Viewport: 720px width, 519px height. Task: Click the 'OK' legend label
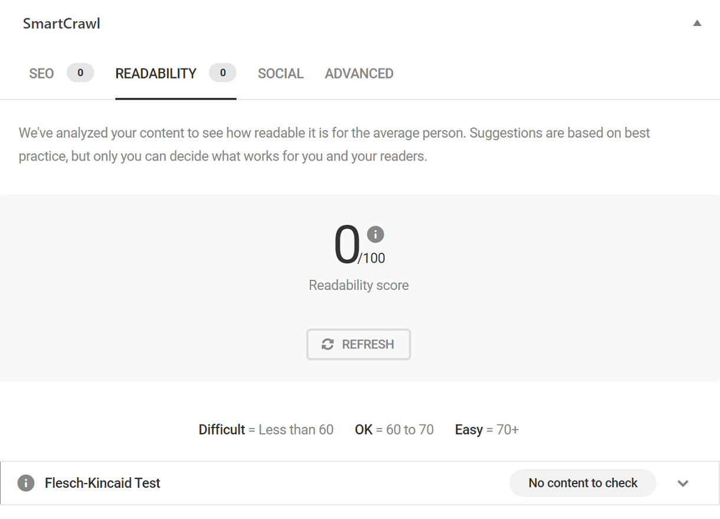pos(364,430)
